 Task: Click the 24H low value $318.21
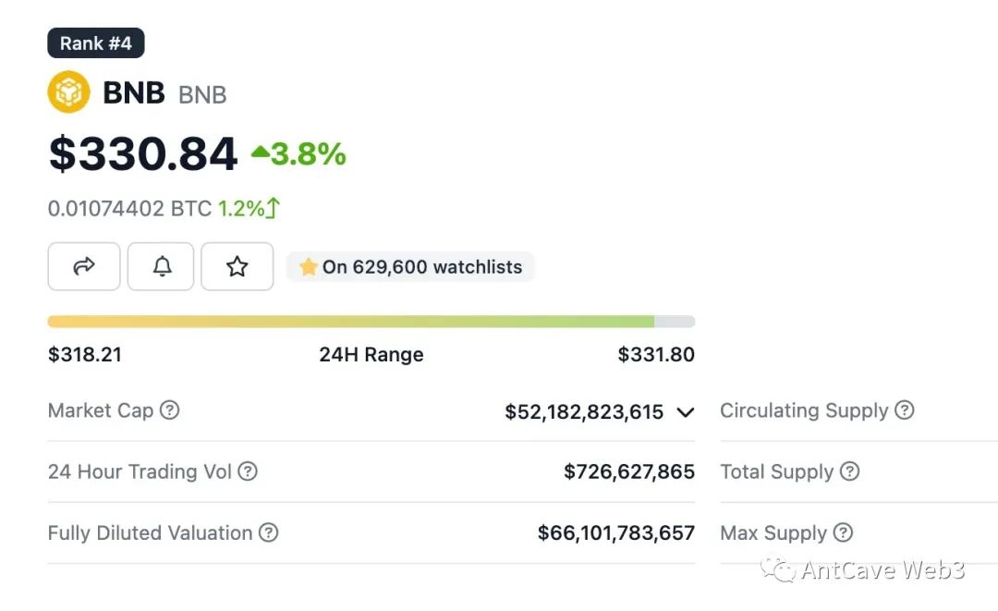[x=85, y=355]
